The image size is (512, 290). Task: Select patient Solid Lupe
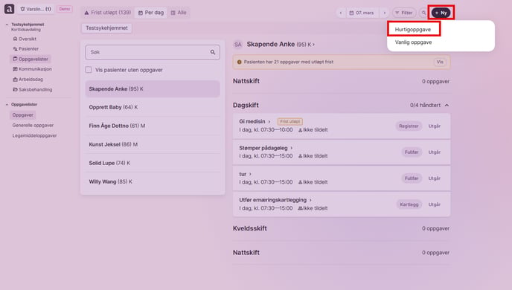pyautogui.click(x=153, y=163)
